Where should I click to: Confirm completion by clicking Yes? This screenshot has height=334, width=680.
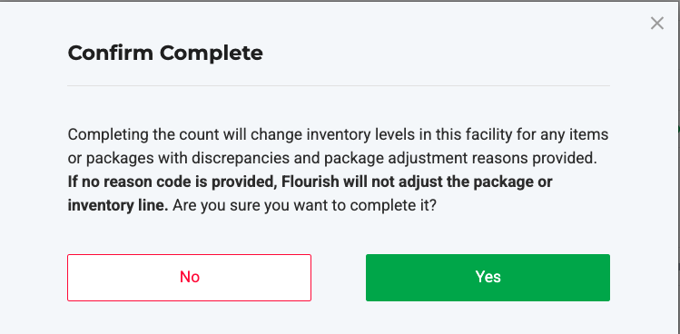tap(488, 278)
